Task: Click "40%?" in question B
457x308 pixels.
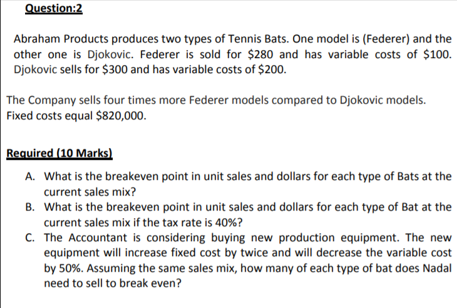Action: click(229, 222)
